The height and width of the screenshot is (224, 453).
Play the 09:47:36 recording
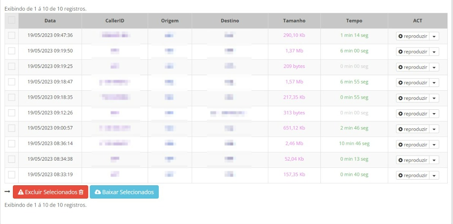click(412, 36)
